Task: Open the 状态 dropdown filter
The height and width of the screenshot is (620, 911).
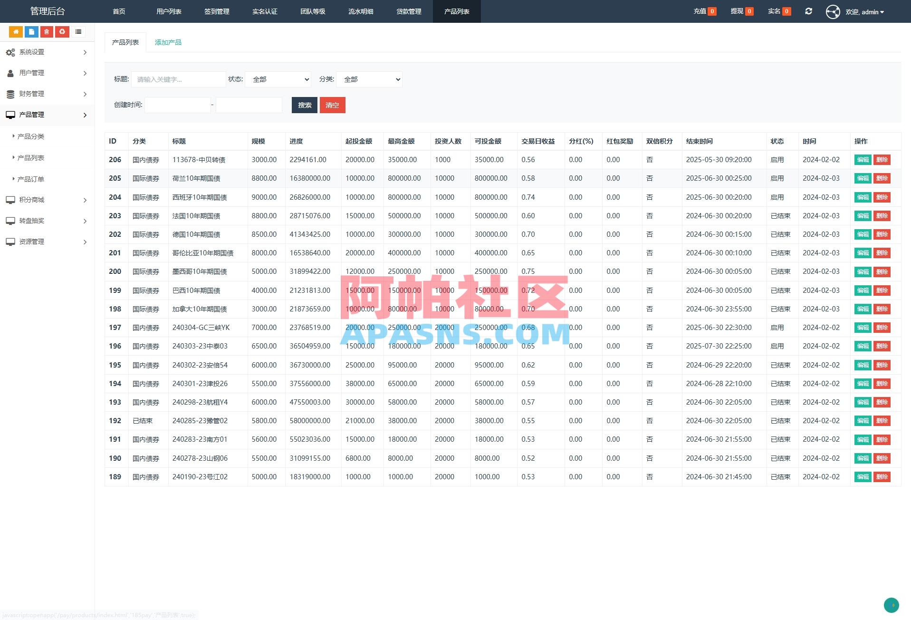Action: pyautogui.click(x=278, y=79)
